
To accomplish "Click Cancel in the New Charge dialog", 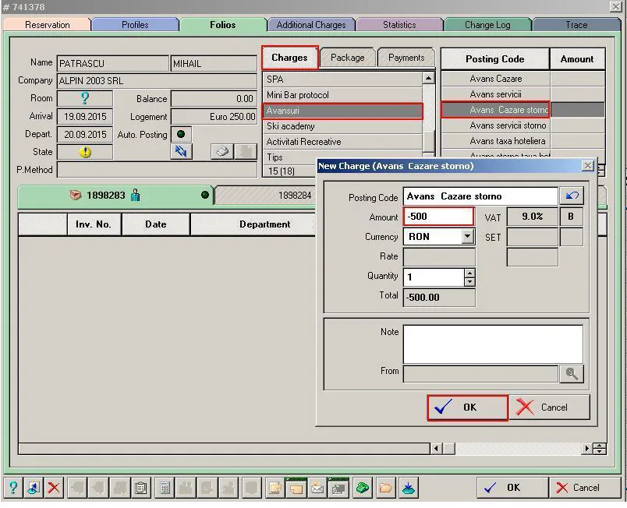I will (550, 407).
